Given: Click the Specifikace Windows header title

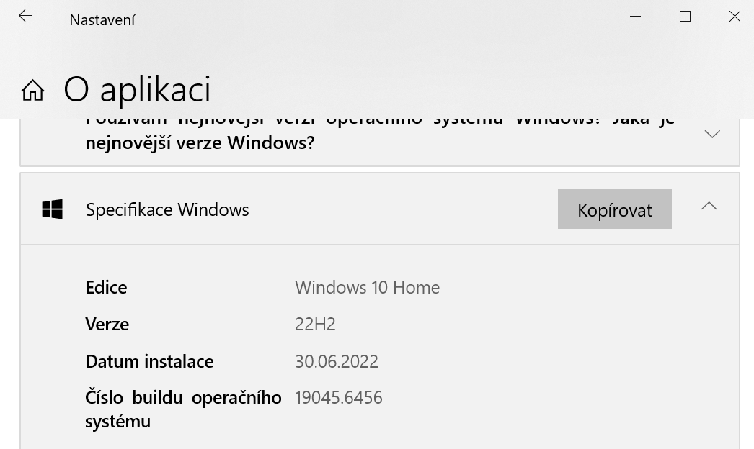Looking at the screenshot, I should (167, 209).
